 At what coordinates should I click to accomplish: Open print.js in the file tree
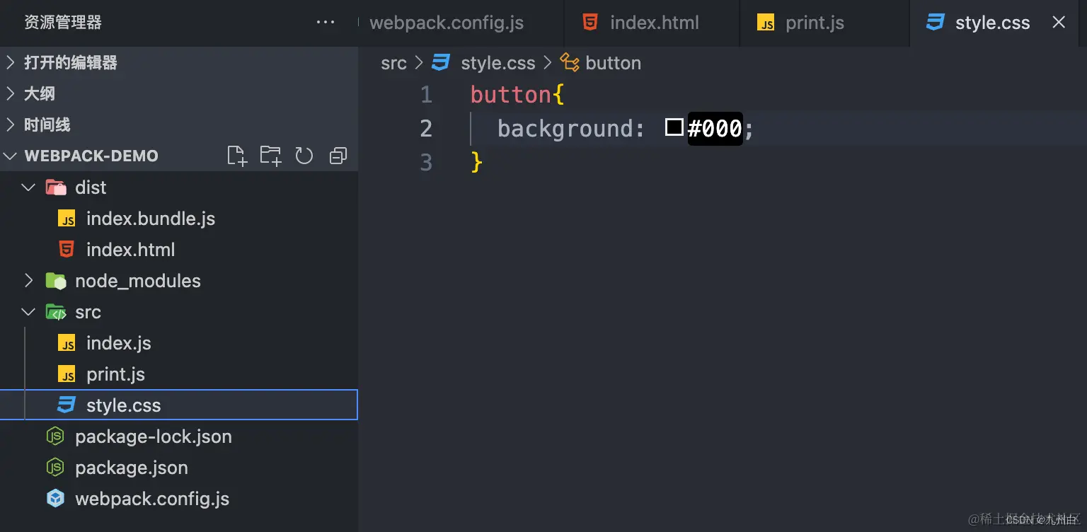(115, 374)
